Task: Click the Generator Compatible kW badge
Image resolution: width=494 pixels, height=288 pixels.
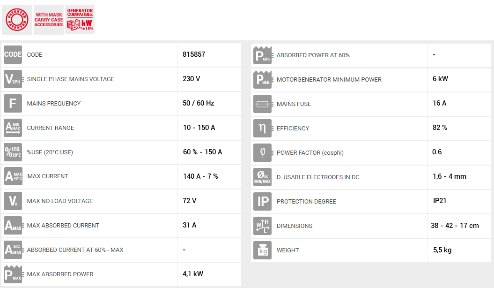Action: coord(80,20)
